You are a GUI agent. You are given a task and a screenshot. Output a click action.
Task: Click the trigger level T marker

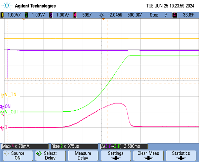(3, 115)
